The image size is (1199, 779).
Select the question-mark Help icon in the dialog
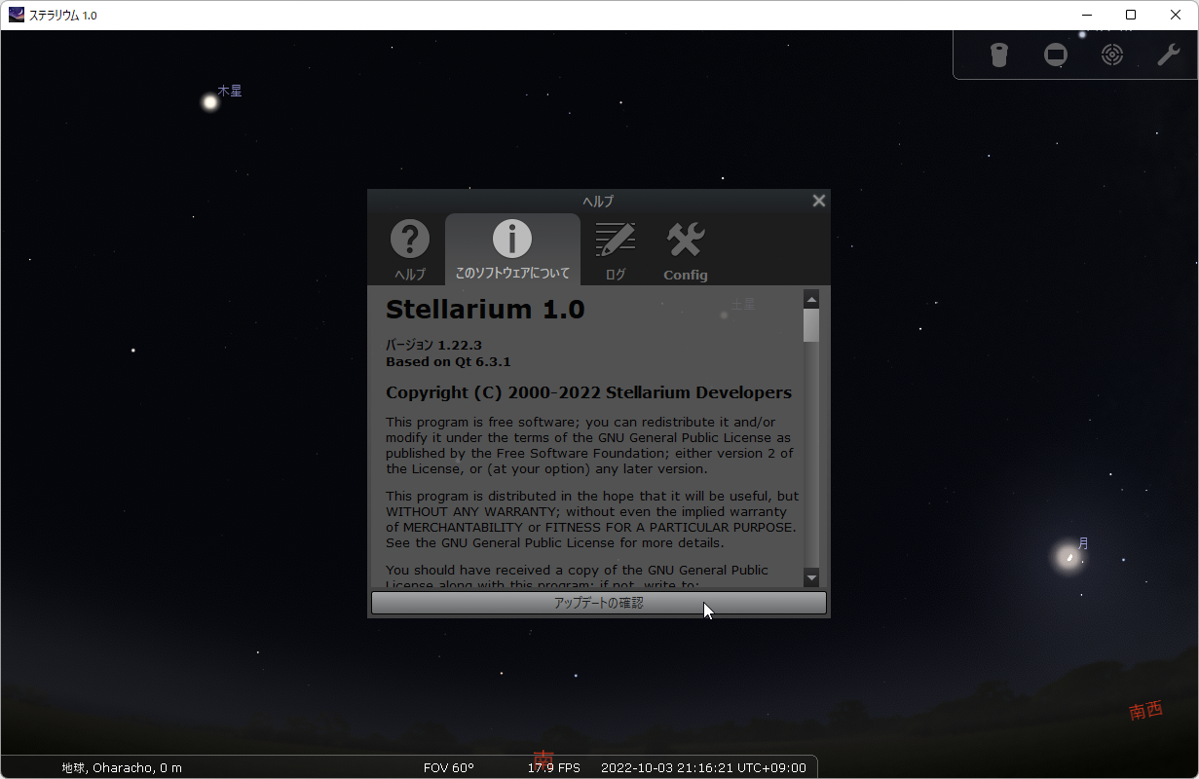pos(409,248)
